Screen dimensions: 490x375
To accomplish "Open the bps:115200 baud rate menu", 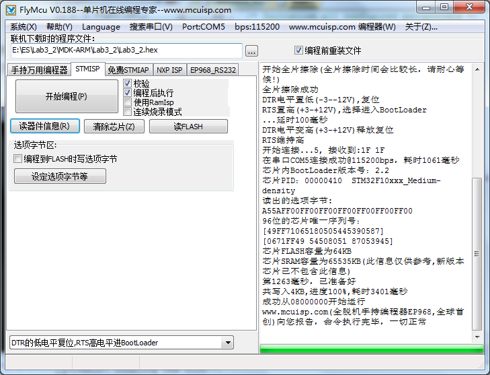I will [x=257, y=27].
